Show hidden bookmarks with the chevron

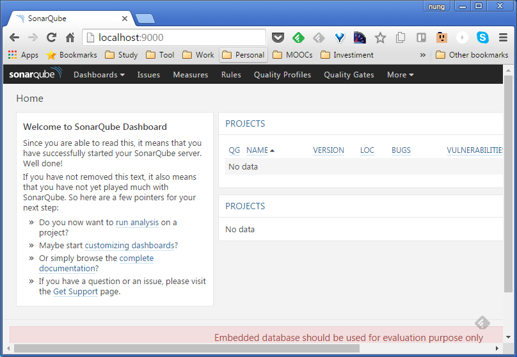tap(423, 55)
